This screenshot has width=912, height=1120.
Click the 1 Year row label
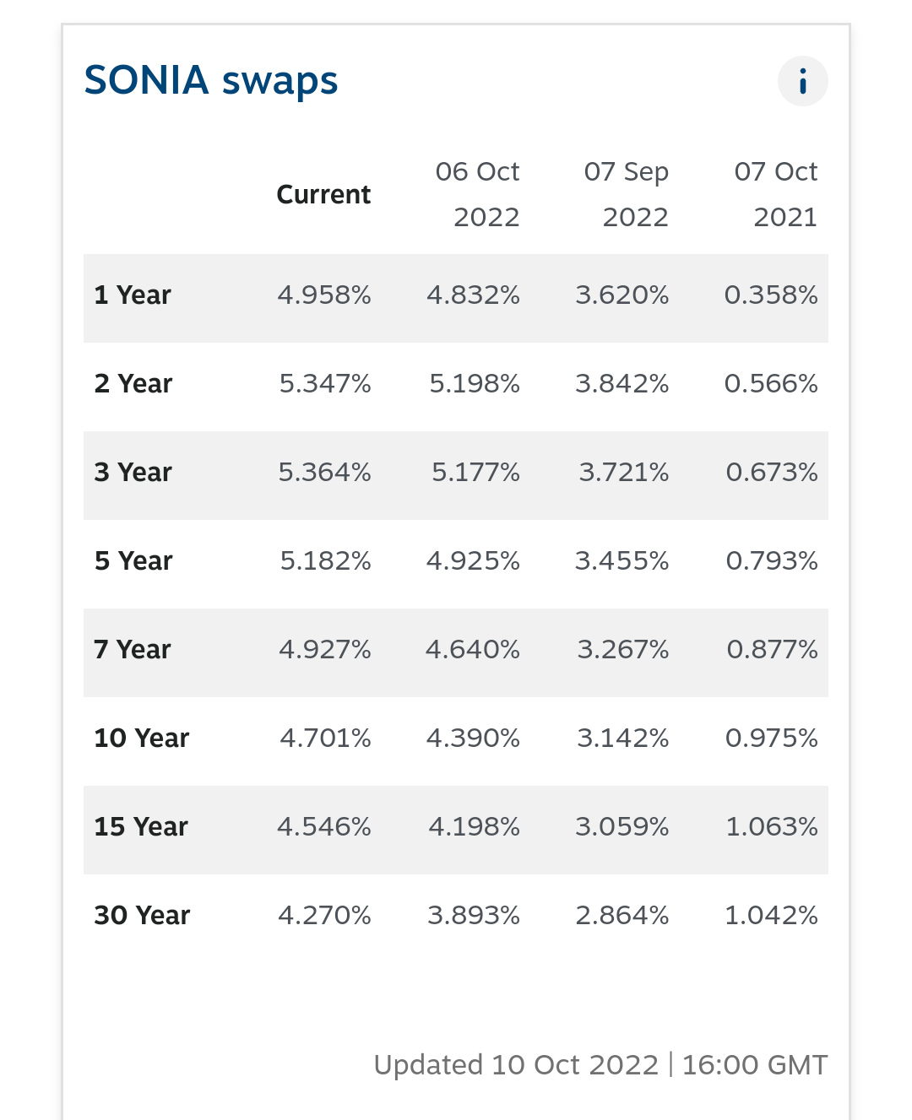[x=133, y=295]
